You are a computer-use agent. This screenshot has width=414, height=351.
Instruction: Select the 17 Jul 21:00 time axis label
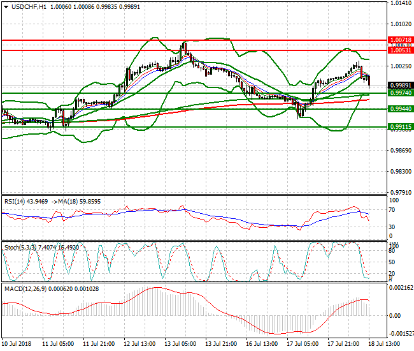click(x=343, y=344)
